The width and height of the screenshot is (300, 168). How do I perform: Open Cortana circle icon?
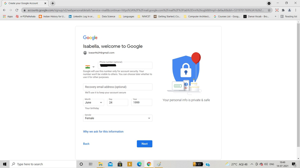pos(81,164)
